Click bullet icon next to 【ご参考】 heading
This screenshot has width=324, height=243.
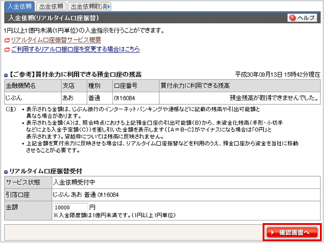coord(6,75)
